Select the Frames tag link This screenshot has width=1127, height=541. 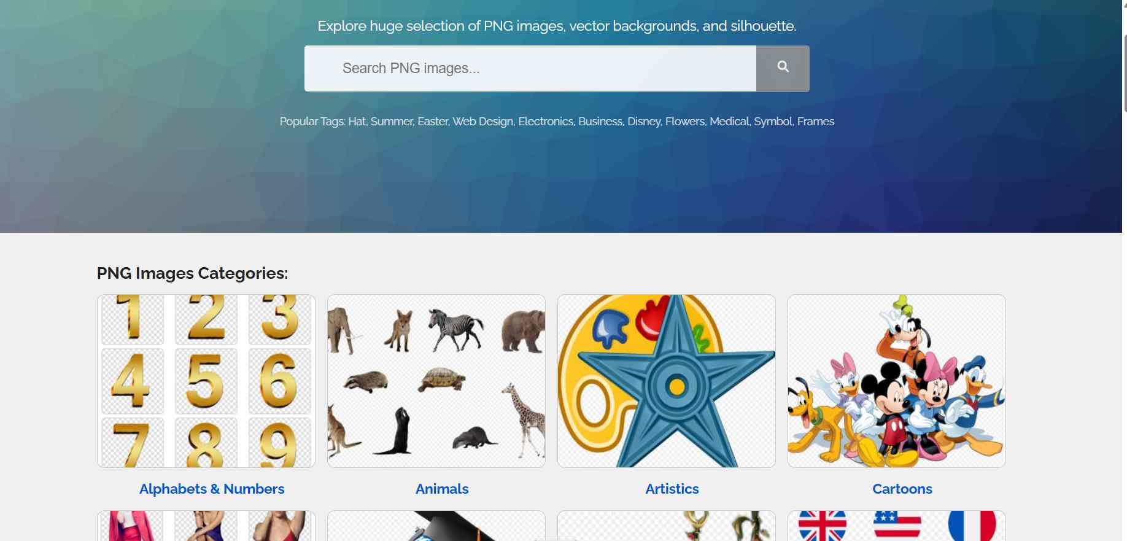tap(816, 122)
